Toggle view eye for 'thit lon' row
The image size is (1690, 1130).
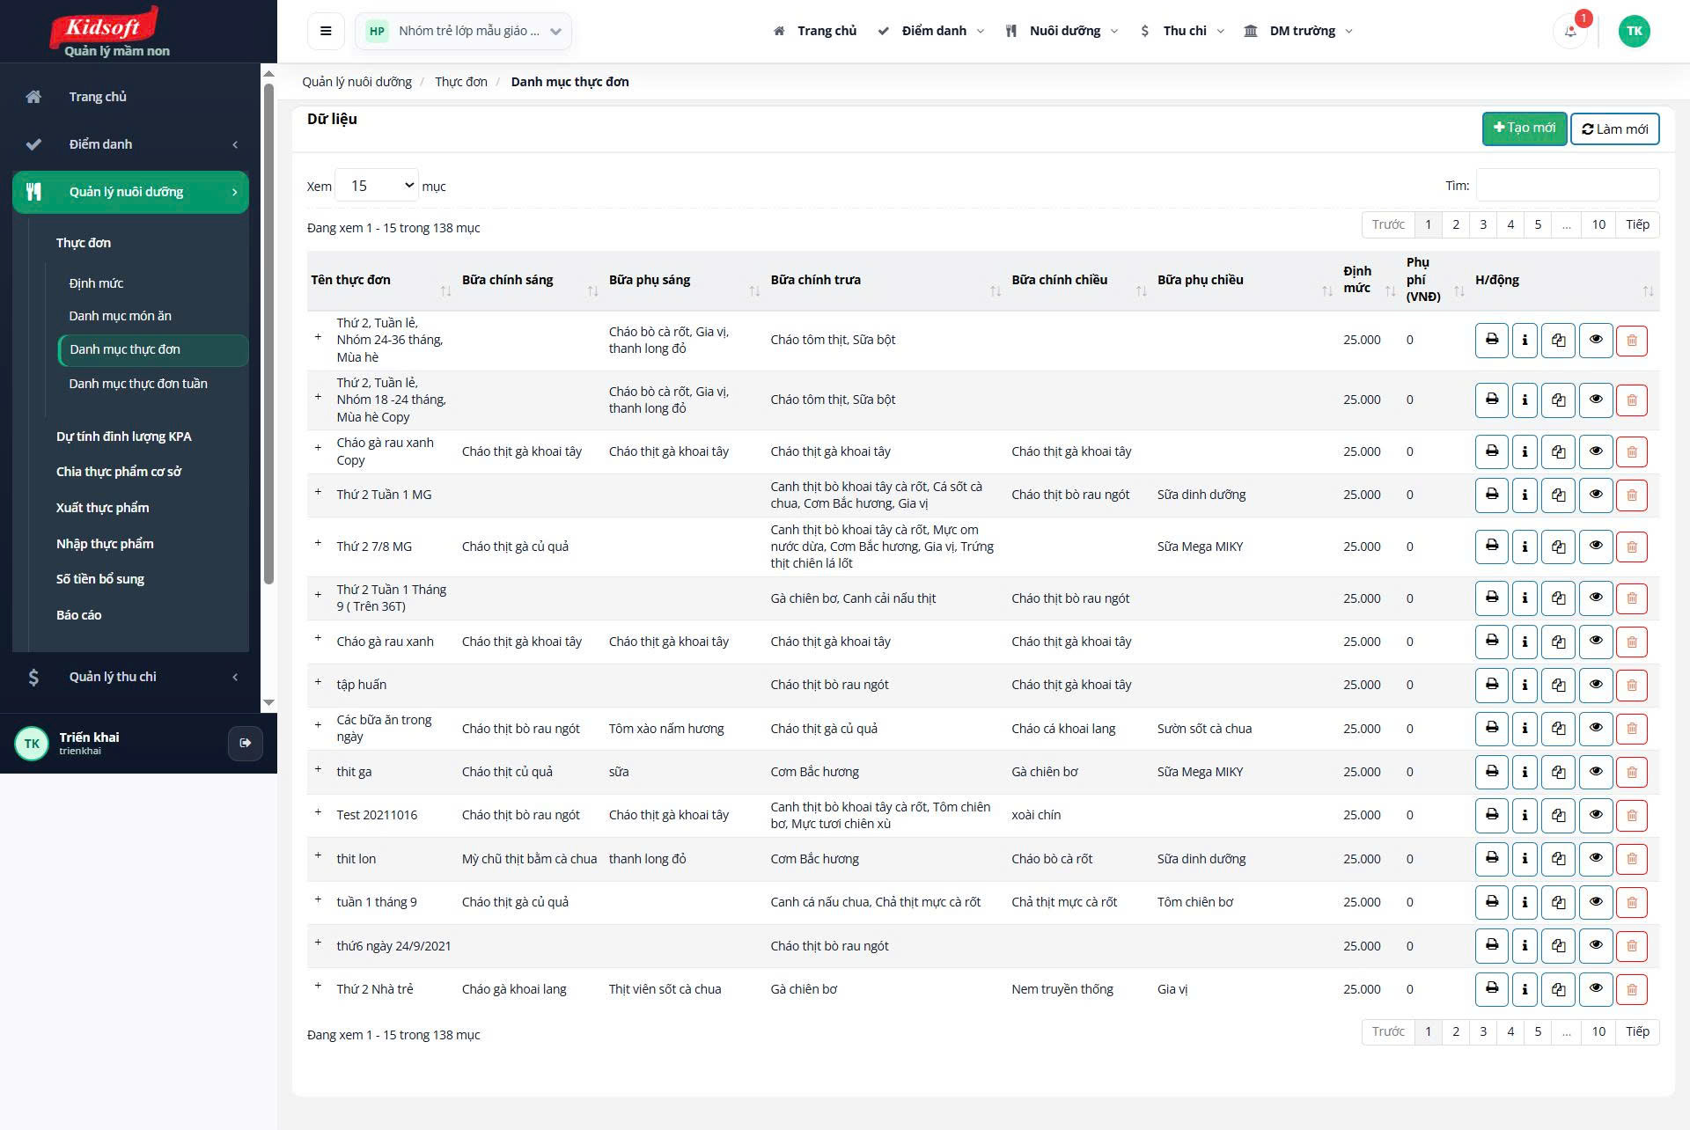[x=1595, y=858]
